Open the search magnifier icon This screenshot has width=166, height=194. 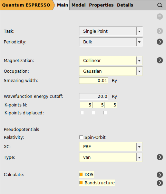click(160, 5)
